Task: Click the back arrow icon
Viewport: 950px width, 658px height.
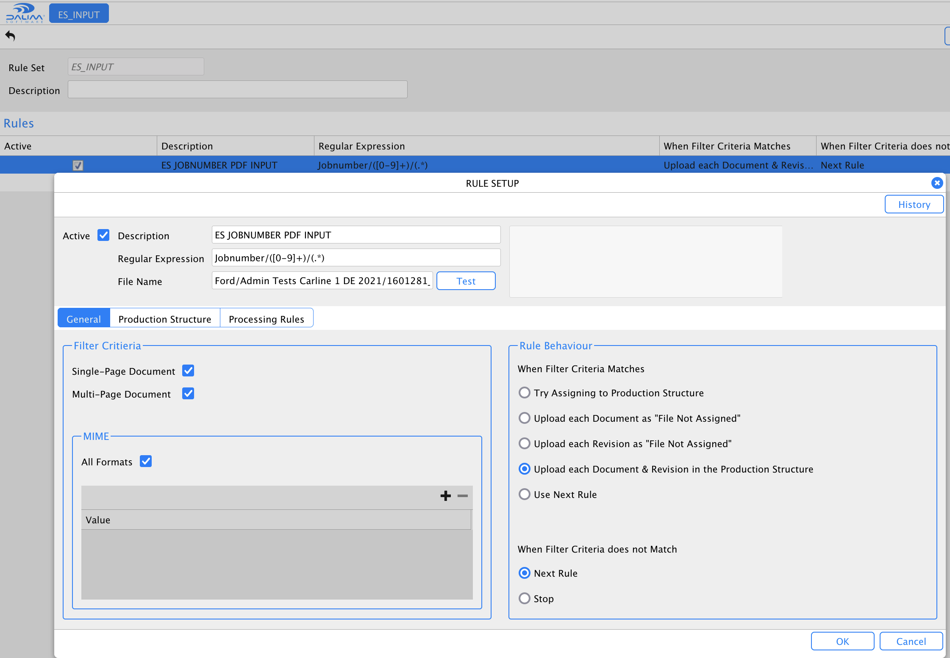Action: [10, 36]
